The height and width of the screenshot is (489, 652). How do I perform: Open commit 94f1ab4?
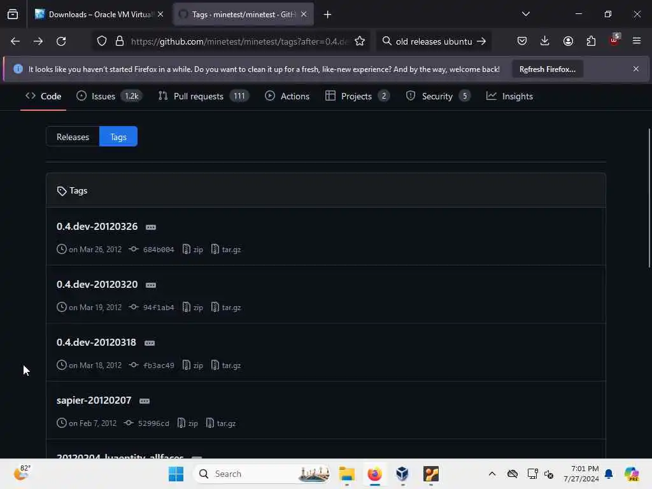click(x=159, y=308)
